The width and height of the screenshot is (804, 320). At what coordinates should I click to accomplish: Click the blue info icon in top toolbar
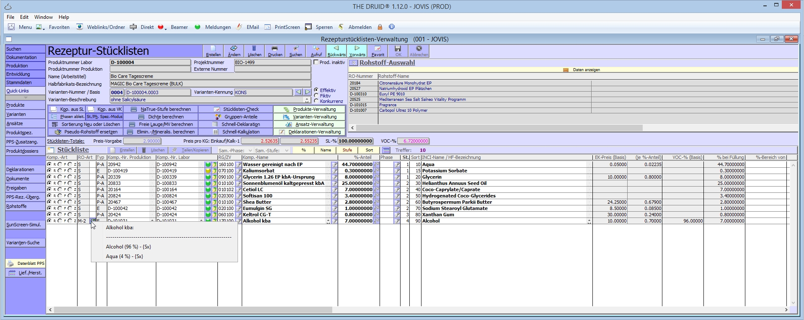point(392,27)
